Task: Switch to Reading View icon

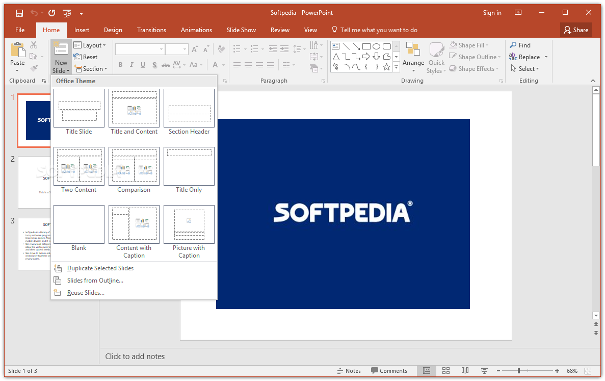Action: click(465, 371)
